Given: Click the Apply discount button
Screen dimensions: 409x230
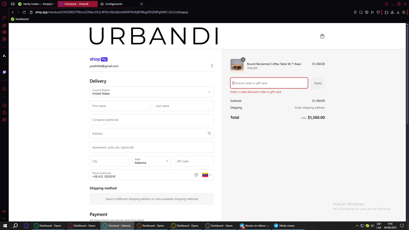Looking at the screenshot, I should (318, 83).
